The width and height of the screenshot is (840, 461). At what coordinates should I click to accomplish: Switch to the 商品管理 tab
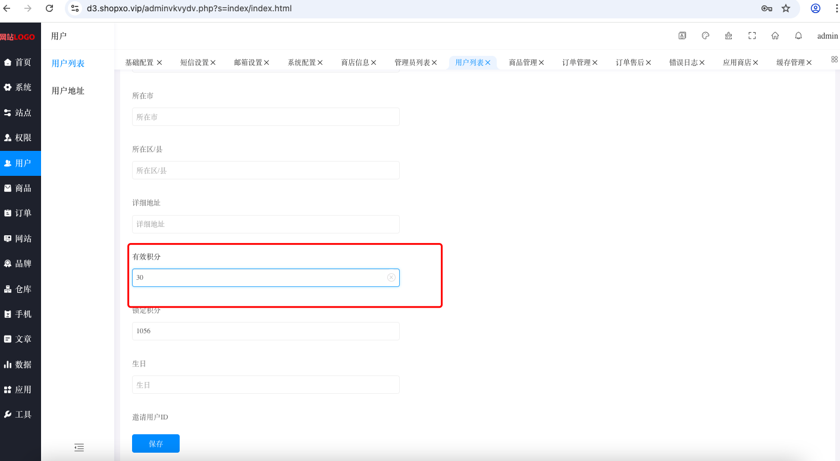(523, 62)
